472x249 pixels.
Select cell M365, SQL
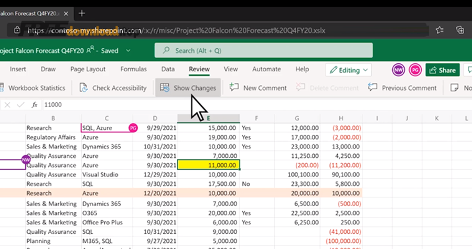point(107,241)
